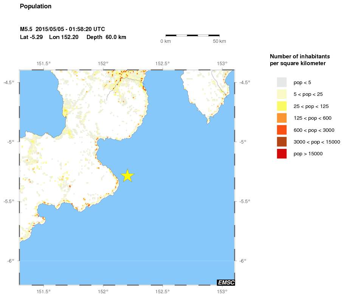The height and width of the screenshot is (297, 344).
Task: Click '151.5°' on the top longitude axis
Action: point(43,64)
